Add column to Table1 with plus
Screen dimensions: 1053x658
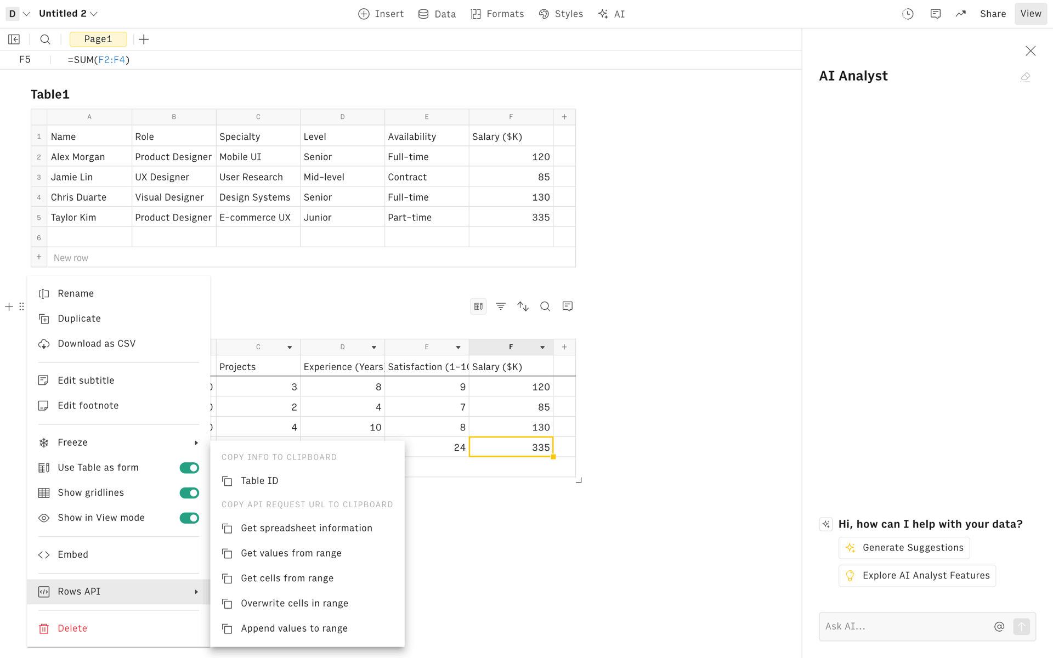click(x=564, y=117)
